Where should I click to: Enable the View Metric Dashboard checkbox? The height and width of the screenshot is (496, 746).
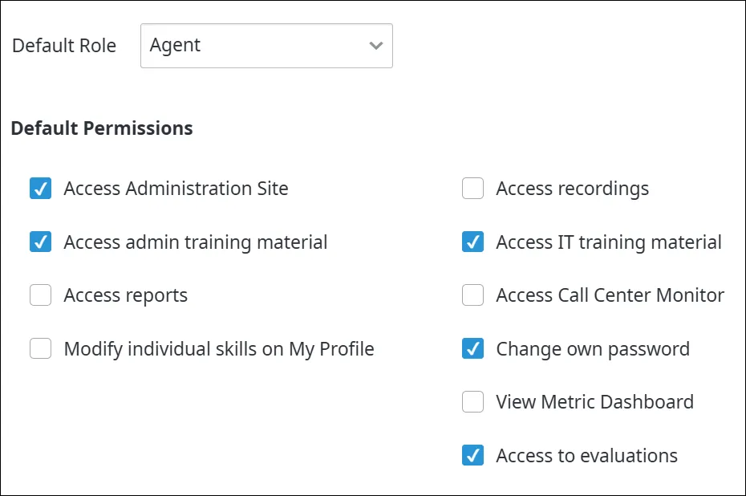(x=473, y=402)
